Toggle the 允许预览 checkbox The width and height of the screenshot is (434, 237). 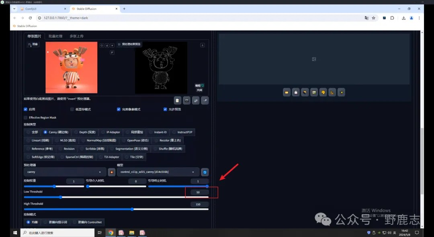[165, 109]
